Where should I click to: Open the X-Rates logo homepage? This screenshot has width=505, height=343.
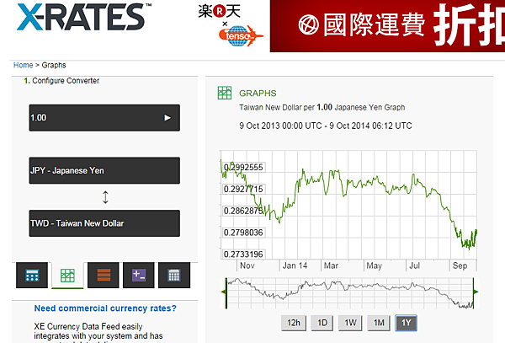pyautogui.click(x=83, y=17)
